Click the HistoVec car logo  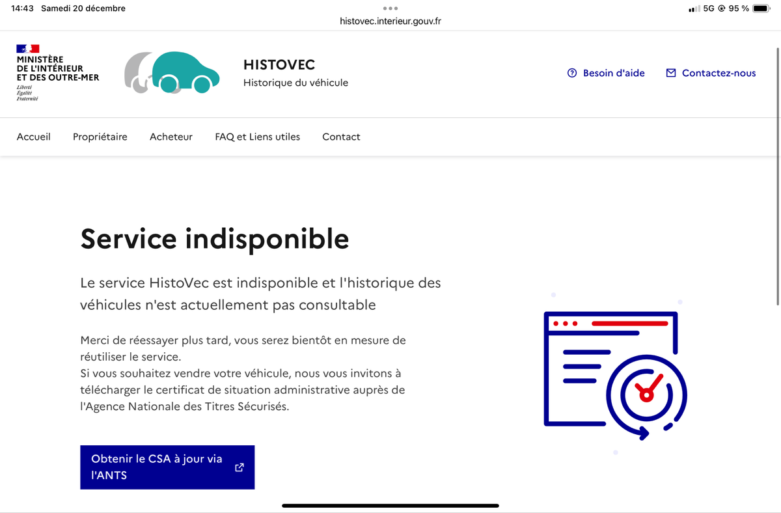click(x=172, y=72)
